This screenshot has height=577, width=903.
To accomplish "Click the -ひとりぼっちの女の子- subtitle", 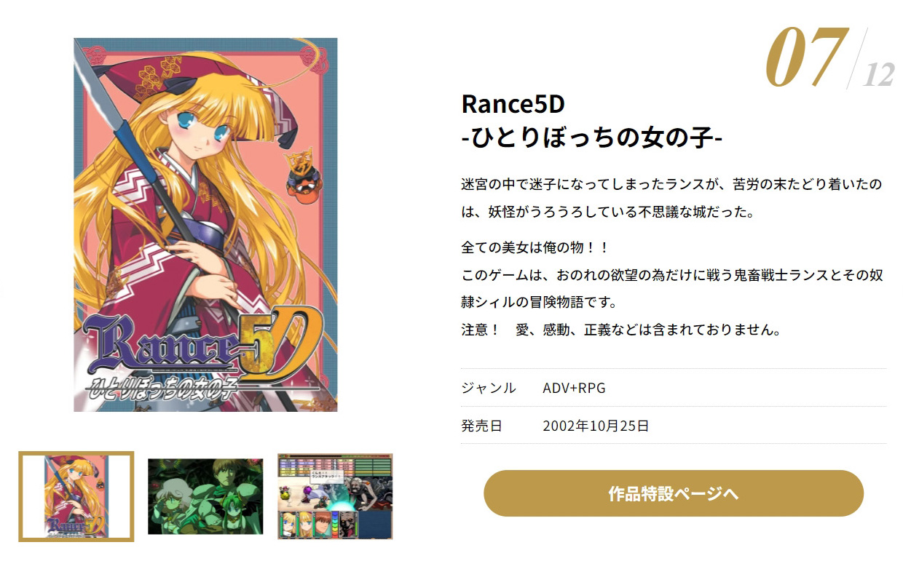I will (x=592, y=138).
